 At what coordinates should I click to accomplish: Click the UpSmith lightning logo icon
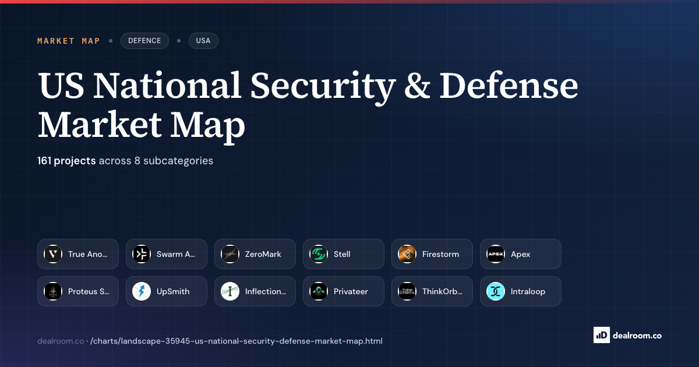click(x=142, y=291)
